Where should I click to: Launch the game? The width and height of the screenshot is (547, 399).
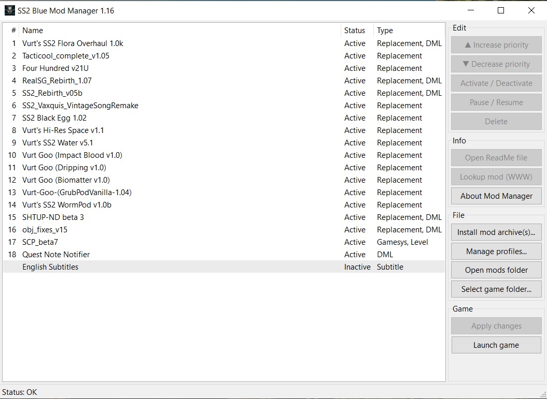coord(496,345)
